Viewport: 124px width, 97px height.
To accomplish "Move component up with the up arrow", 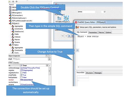I will coord(13,2).
